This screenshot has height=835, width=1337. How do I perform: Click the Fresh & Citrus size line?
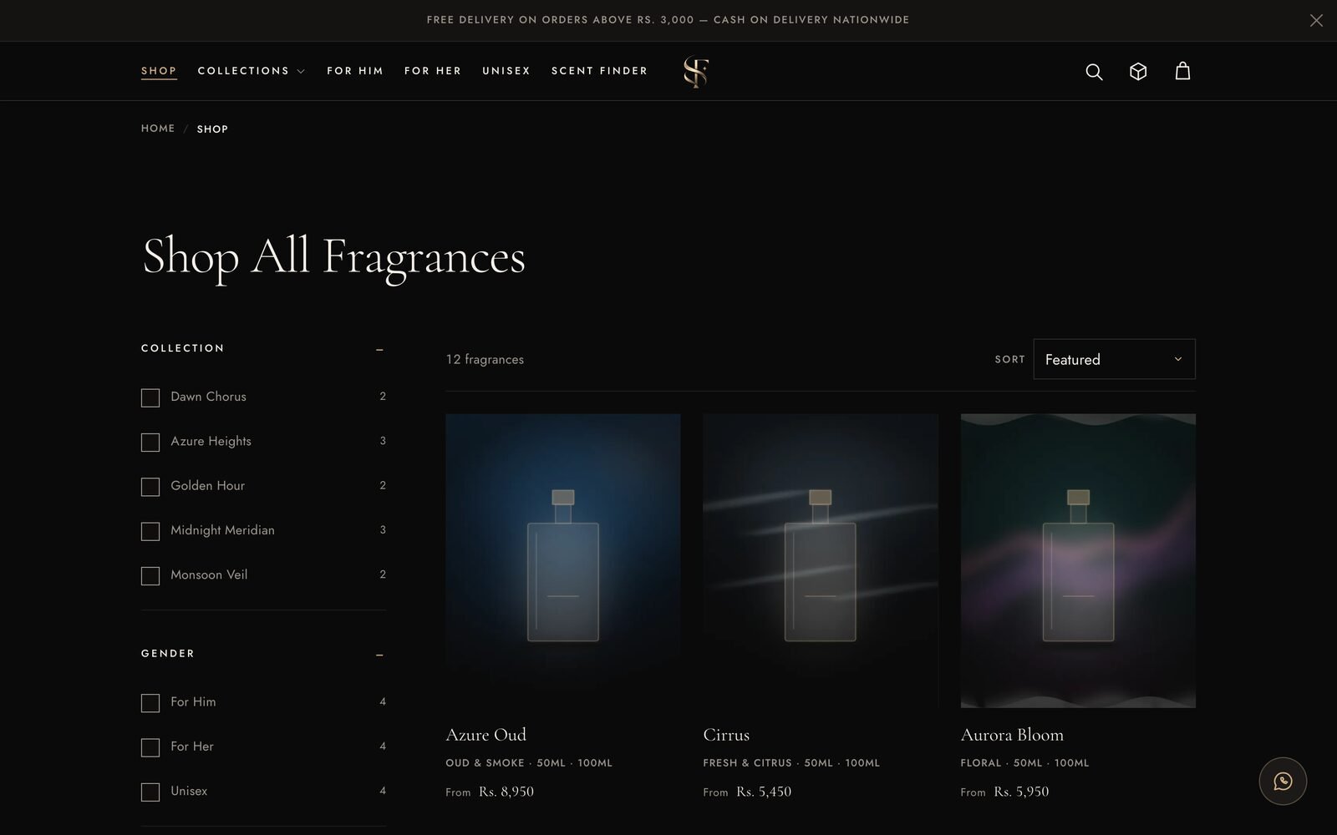coord(791,763)
